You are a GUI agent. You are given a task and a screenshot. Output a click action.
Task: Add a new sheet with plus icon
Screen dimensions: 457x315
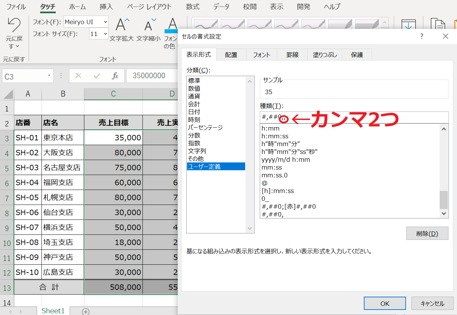point(86,311)
